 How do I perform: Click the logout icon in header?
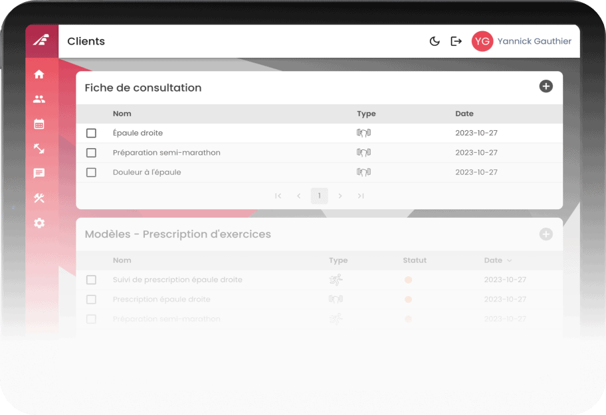456,41
